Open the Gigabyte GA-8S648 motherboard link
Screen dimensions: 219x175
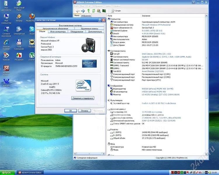click(166, 57)
